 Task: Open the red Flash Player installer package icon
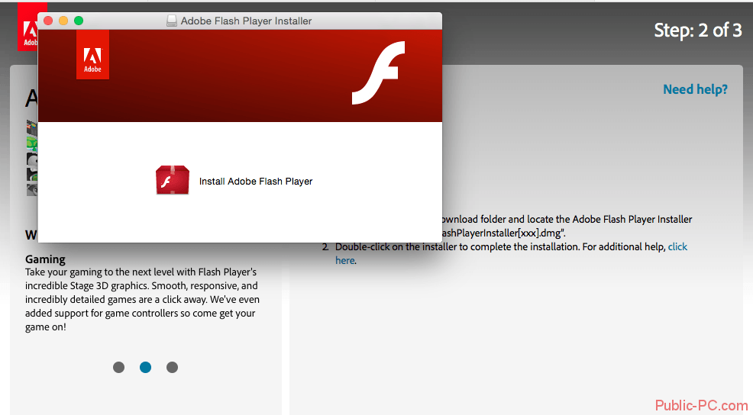[x=173, y=180]
